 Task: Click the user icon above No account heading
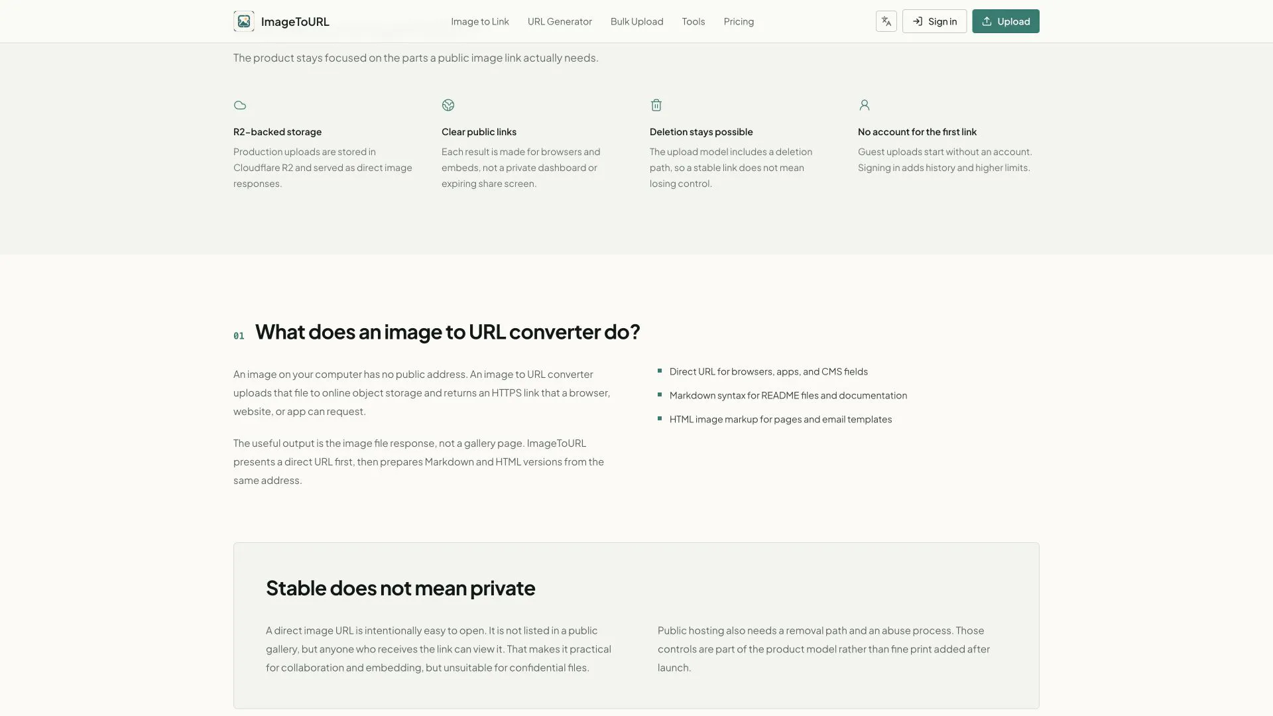pyautogui.click(x=865, y=105)
